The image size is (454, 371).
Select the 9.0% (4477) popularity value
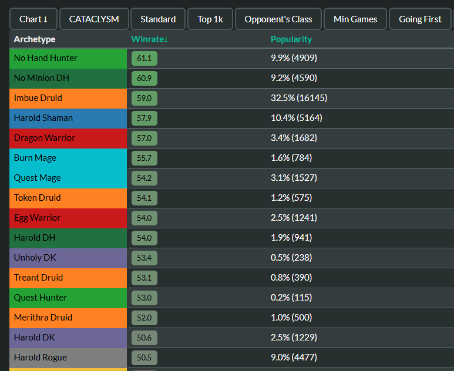coord(294,357)
